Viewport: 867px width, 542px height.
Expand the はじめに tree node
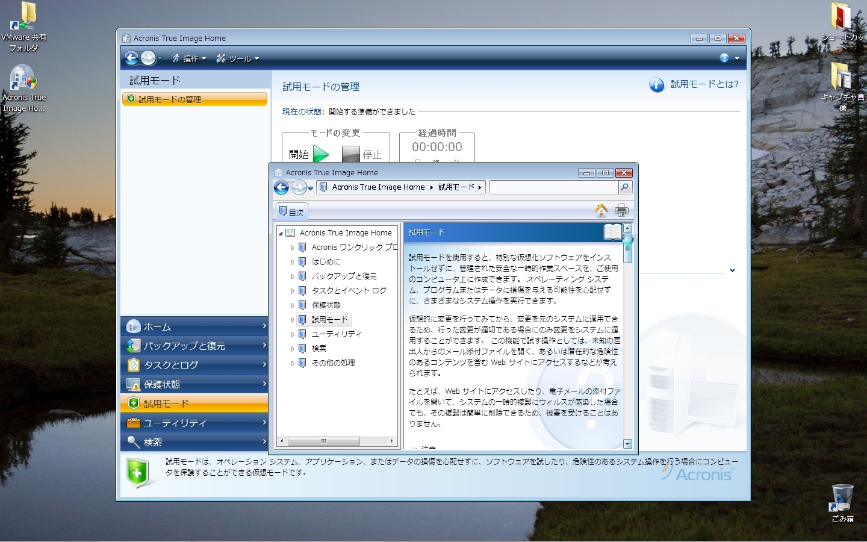pyautogui.click(x=293, y=262)
